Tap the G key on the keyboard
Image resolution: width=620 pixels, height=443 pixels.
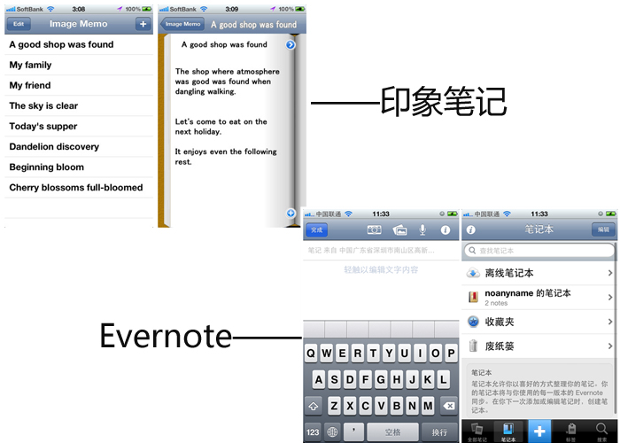pos(381,380)
